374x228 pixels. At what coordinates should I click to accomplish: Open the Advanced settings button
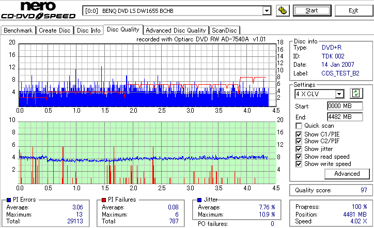[x=347, y=174]
